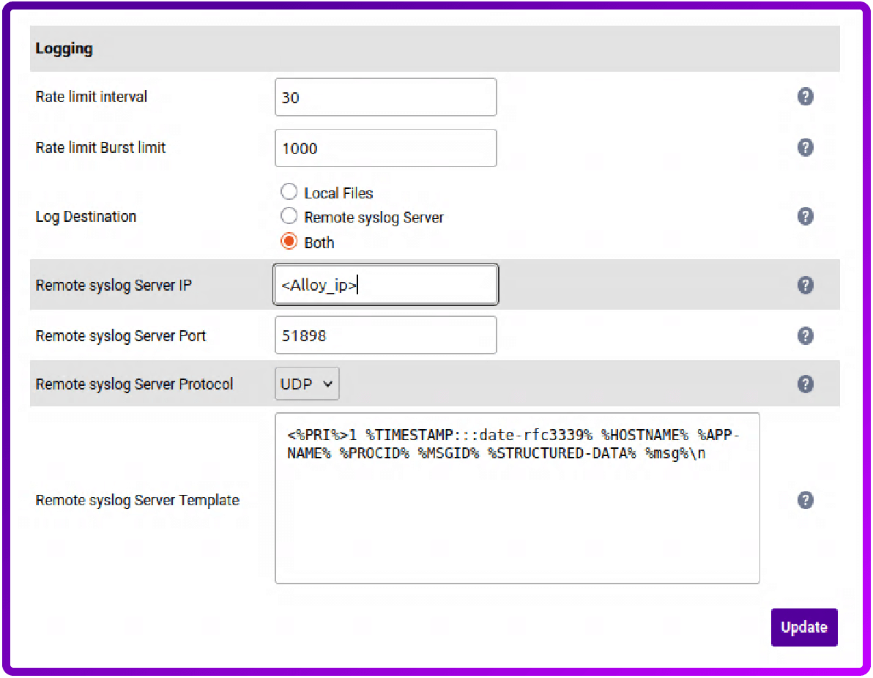Click the Log Destination help icon
The height and width of the screenshot is (678, 873).
click(x=805, y=217)
